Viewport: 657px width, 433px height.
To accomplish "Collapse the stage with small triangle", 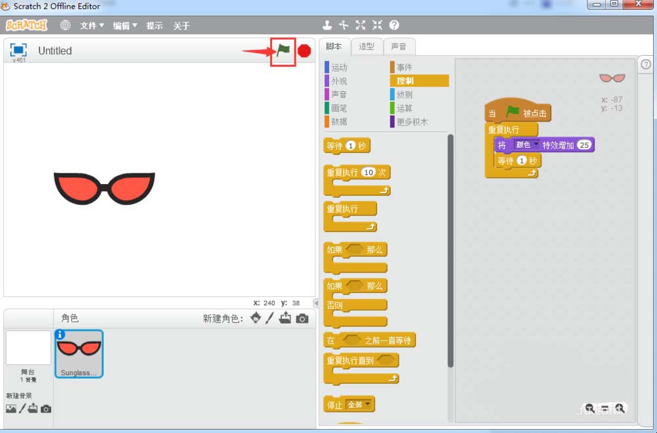I will pyautogui.click(x=315, y=302).
